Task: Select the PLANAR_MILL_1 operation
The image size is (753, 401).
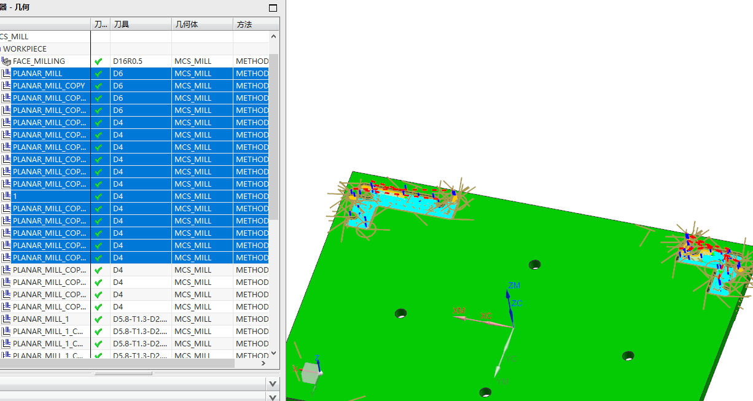Action: tap(41, 319)
